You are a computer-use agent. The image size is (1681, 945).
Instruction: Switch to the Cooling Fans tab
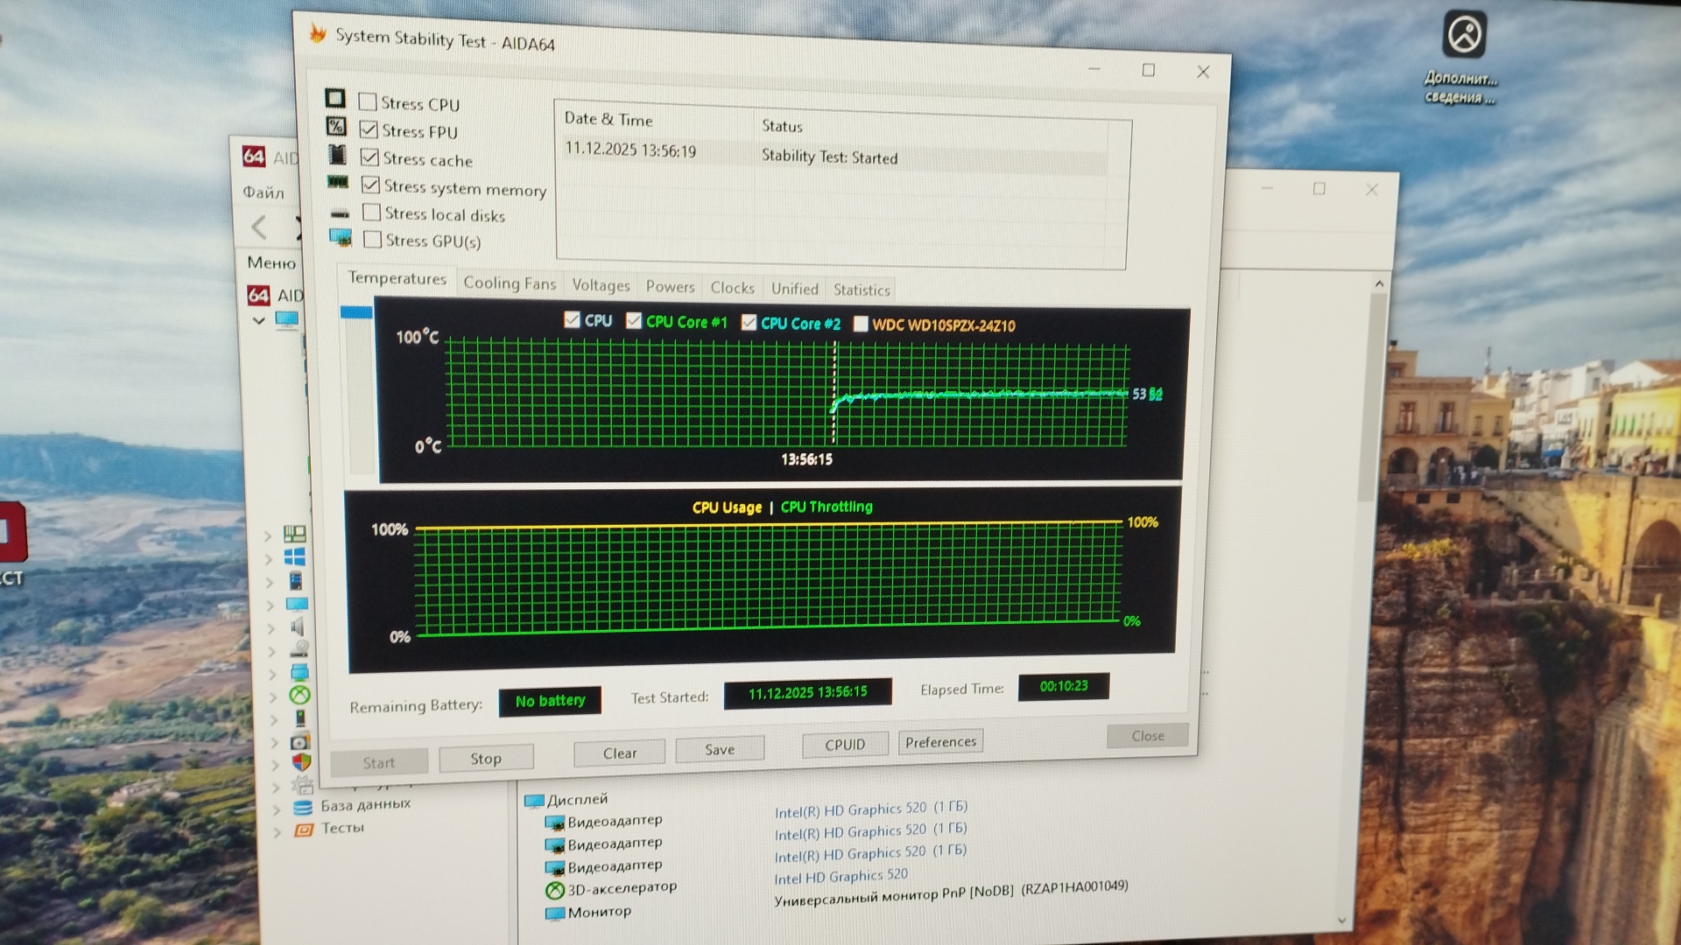509,283
